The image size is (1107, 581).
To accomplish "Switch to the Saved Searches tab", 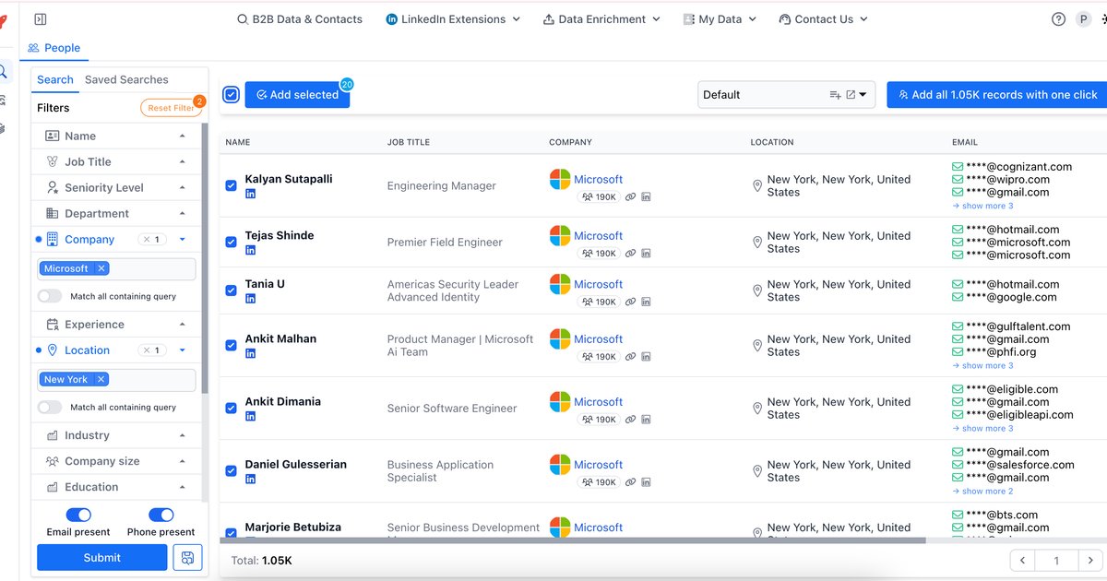I will click(x=126, y=79).
